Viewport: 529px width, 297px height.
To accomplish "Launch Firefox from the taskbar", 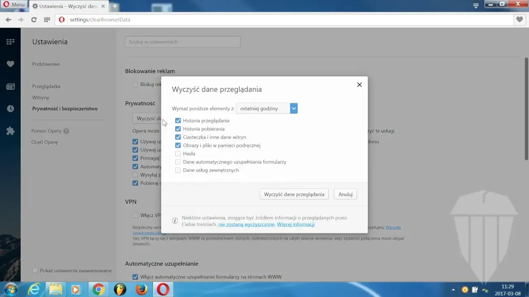I will pyautogui.click(x=141, y=289).
